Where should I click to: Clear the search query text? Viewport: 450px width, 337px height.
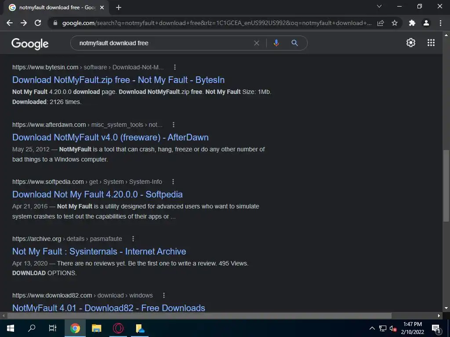[257, 43]
